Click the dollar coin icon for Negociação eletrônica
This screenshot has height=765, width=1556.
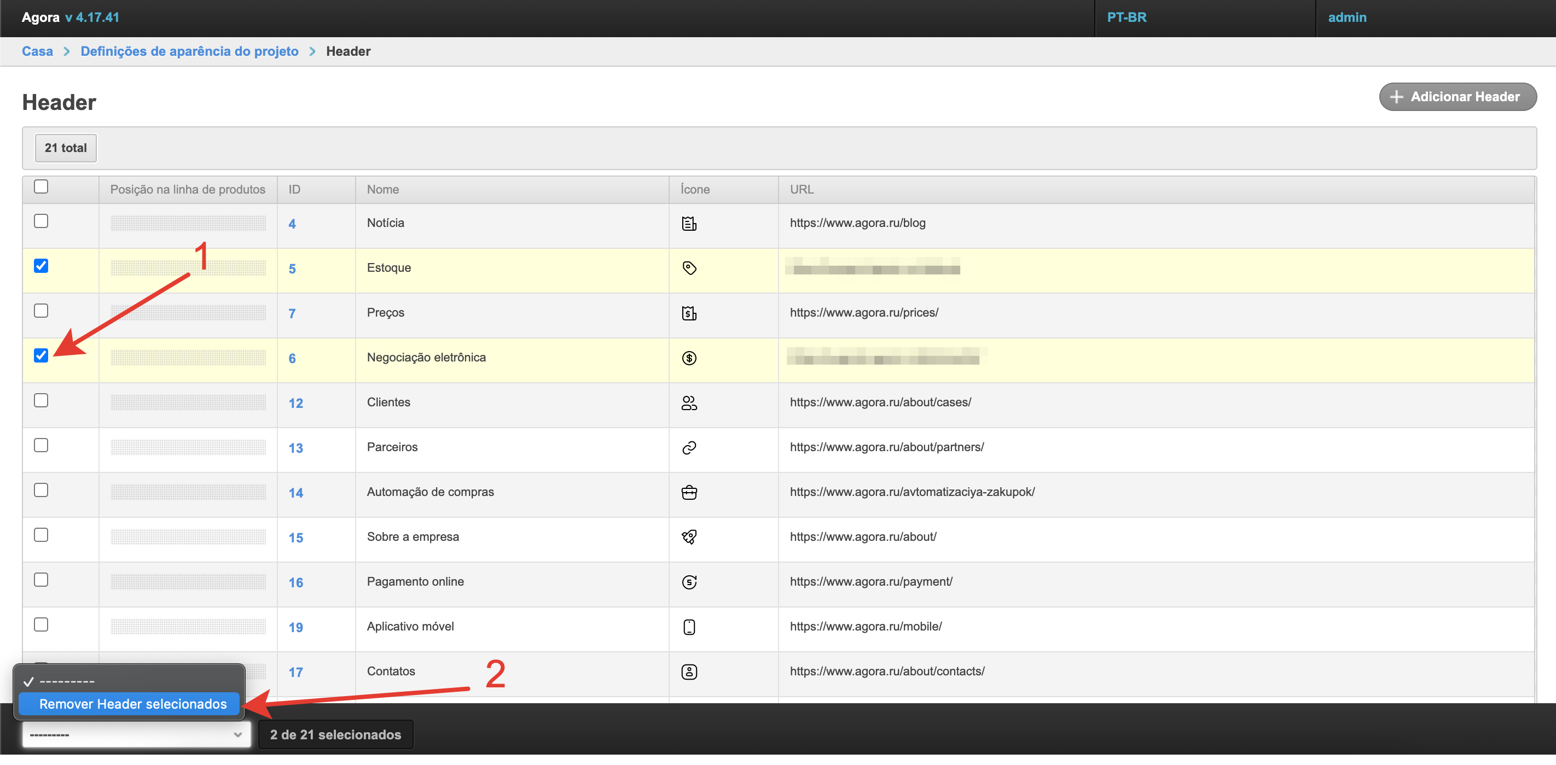pyautogui.click(x=689, y=358)
